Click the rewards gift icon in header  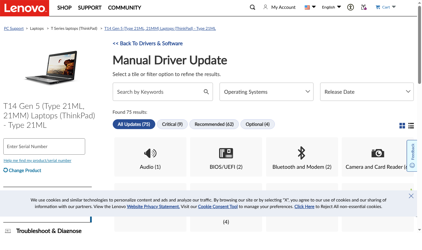coord(364,7)
